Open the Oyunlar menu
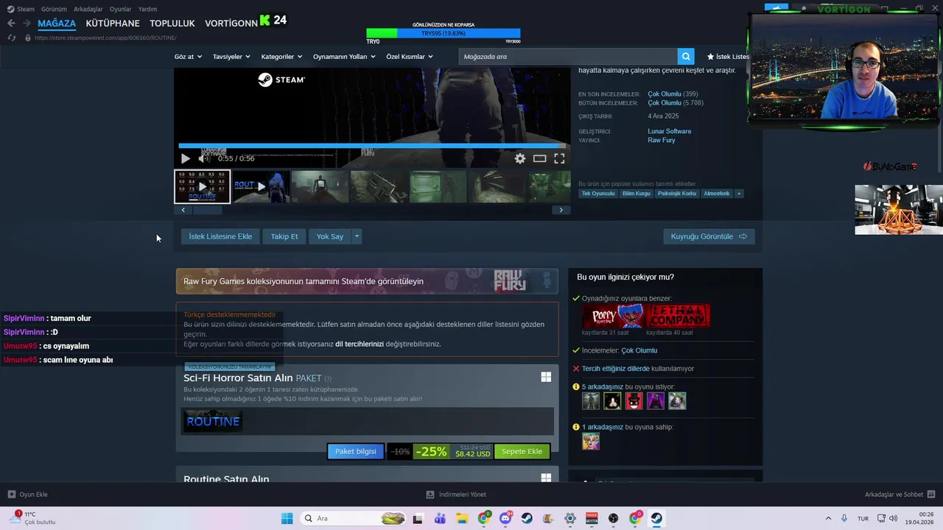943x530 pixels. [120, 9]
